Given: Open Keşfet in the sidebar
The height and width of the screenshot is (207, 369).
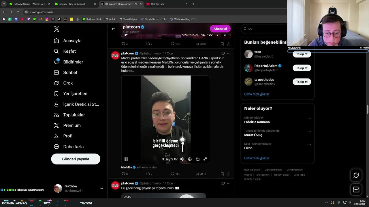Looking at the screenshot, I should point(65,51).
